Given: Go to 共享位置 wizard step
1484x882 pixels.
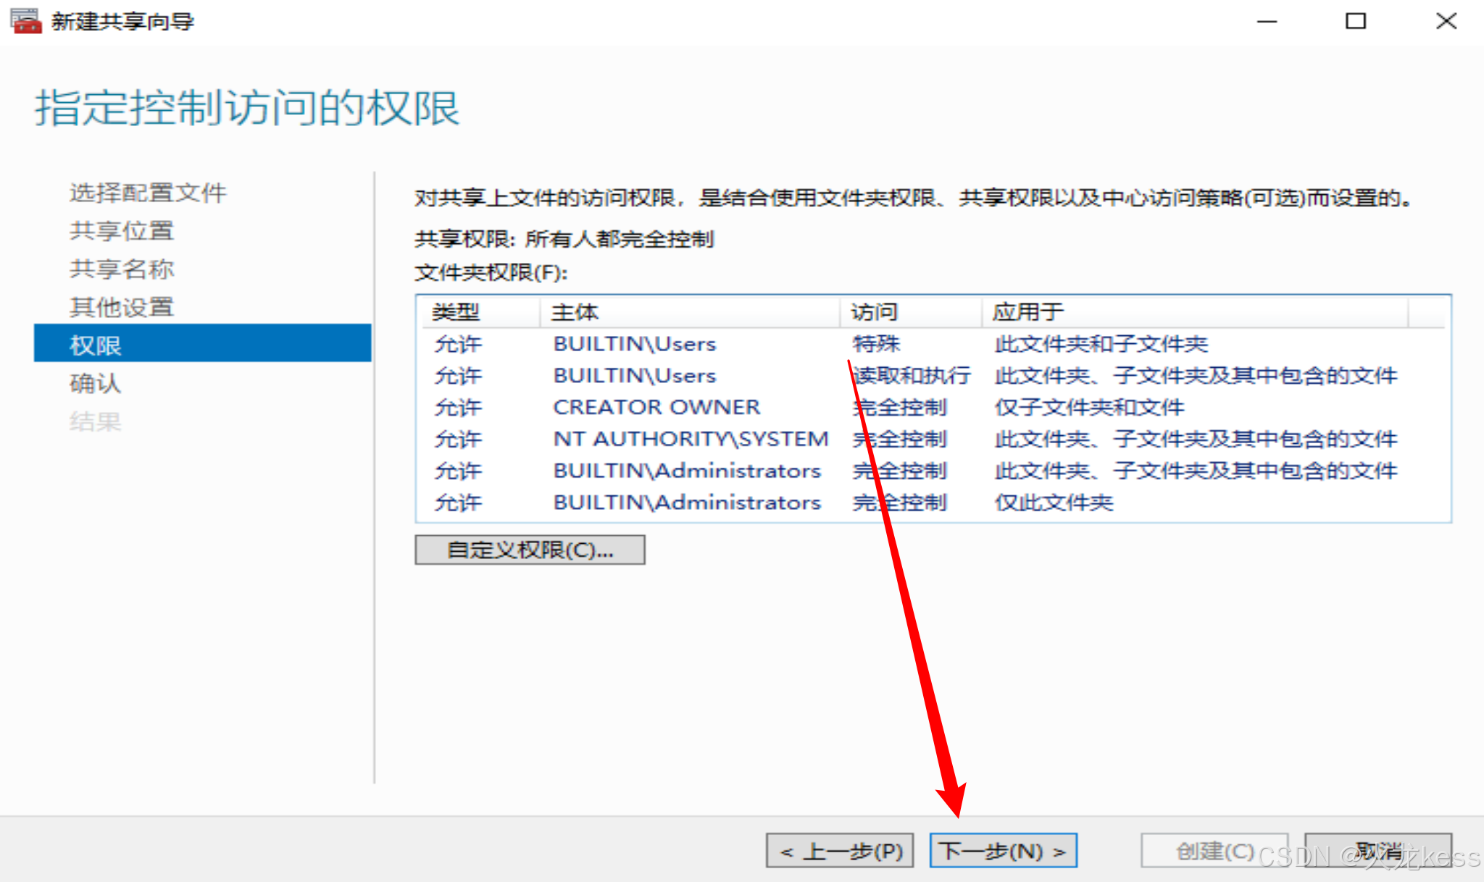Looking at the screenshot, I should [122, 231].
